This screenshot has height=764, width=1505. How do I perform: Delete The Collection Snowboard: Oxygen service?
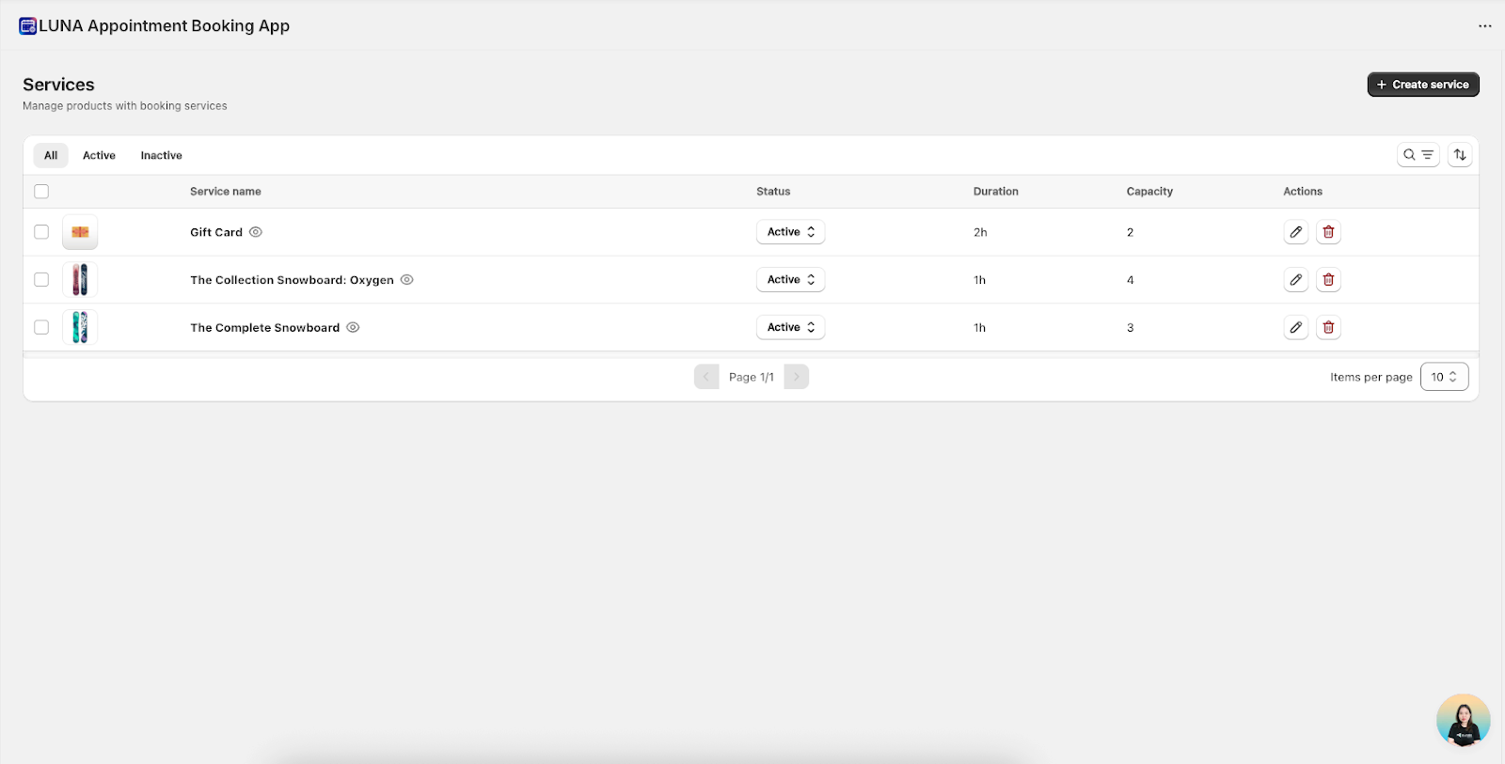tap(1328, 280)
